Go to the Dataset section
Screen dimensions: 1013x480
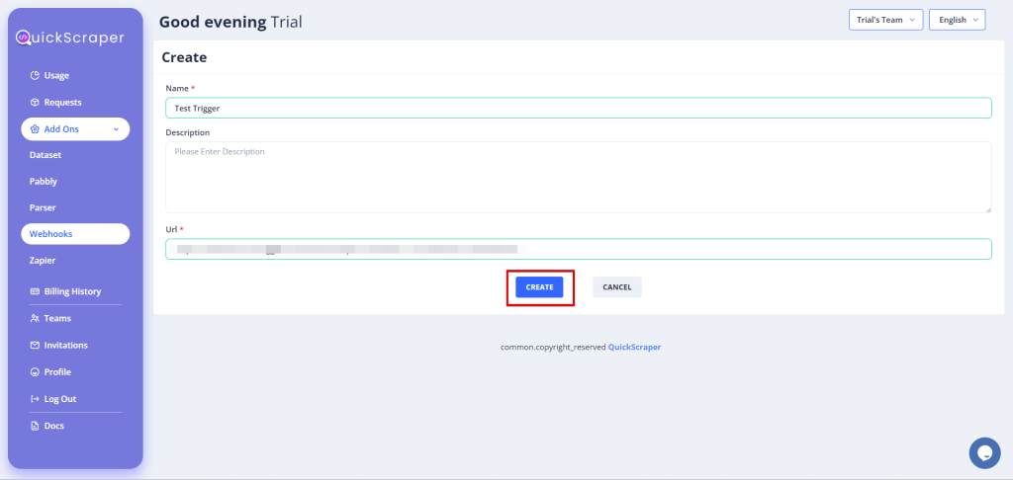(46, 155)
